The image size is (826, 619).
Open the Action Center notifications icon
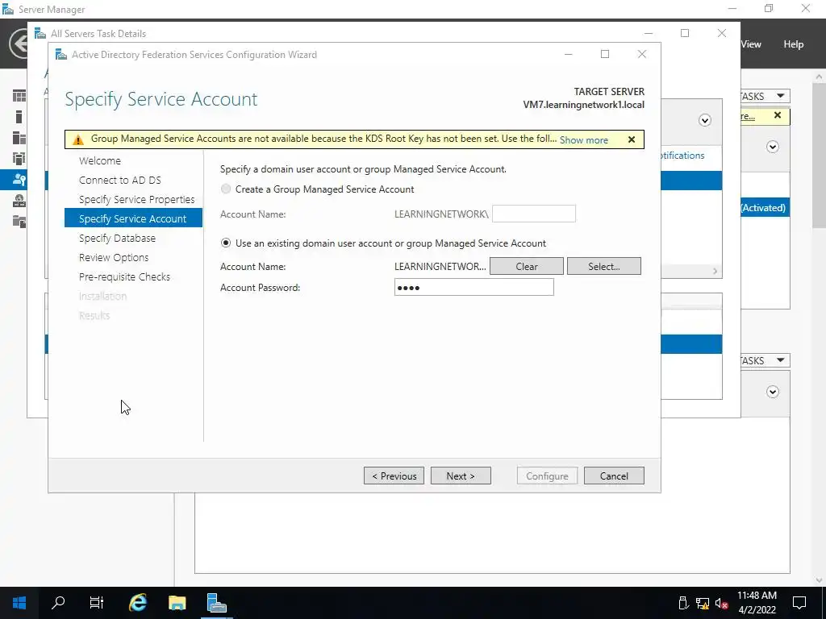pyautogui.click(x=799, y=603)
